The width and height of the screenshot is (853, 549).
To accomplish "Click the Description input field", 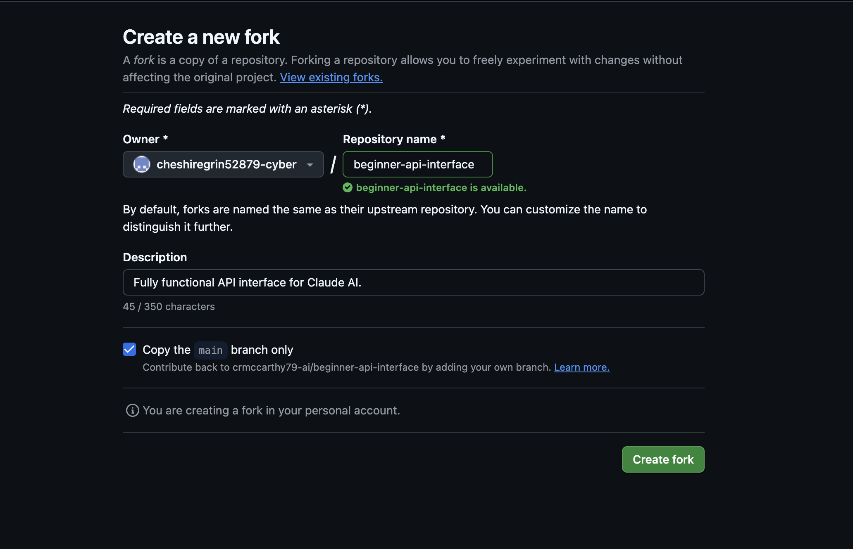I will click(414, 282).
